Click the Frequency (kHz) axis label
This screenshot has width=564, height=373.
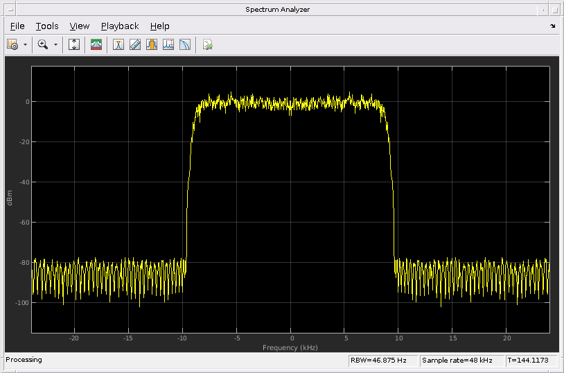click(x=290, y=348)
